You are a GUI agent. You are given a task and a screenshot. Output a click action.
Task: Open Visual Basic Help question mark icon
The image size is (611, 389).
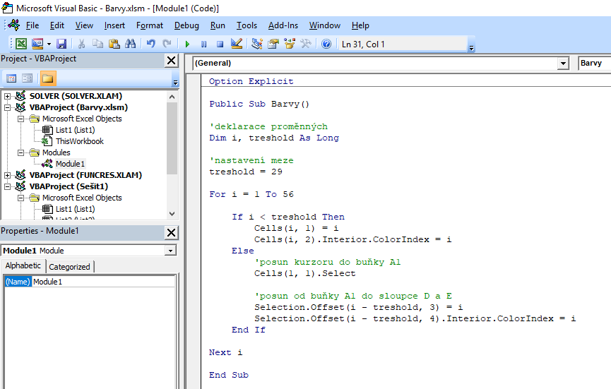pyautogui.click(x=326, y=44)
